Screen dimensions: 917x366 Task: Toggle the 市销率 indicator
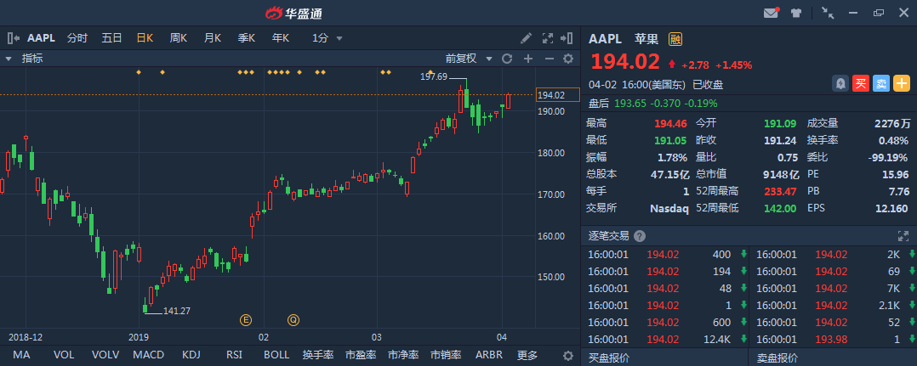447,355
